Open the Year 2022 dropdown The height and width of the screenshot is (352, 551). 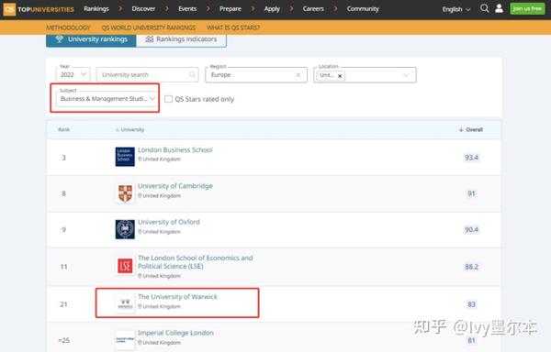pyautogui.click(x=73, y=74)
